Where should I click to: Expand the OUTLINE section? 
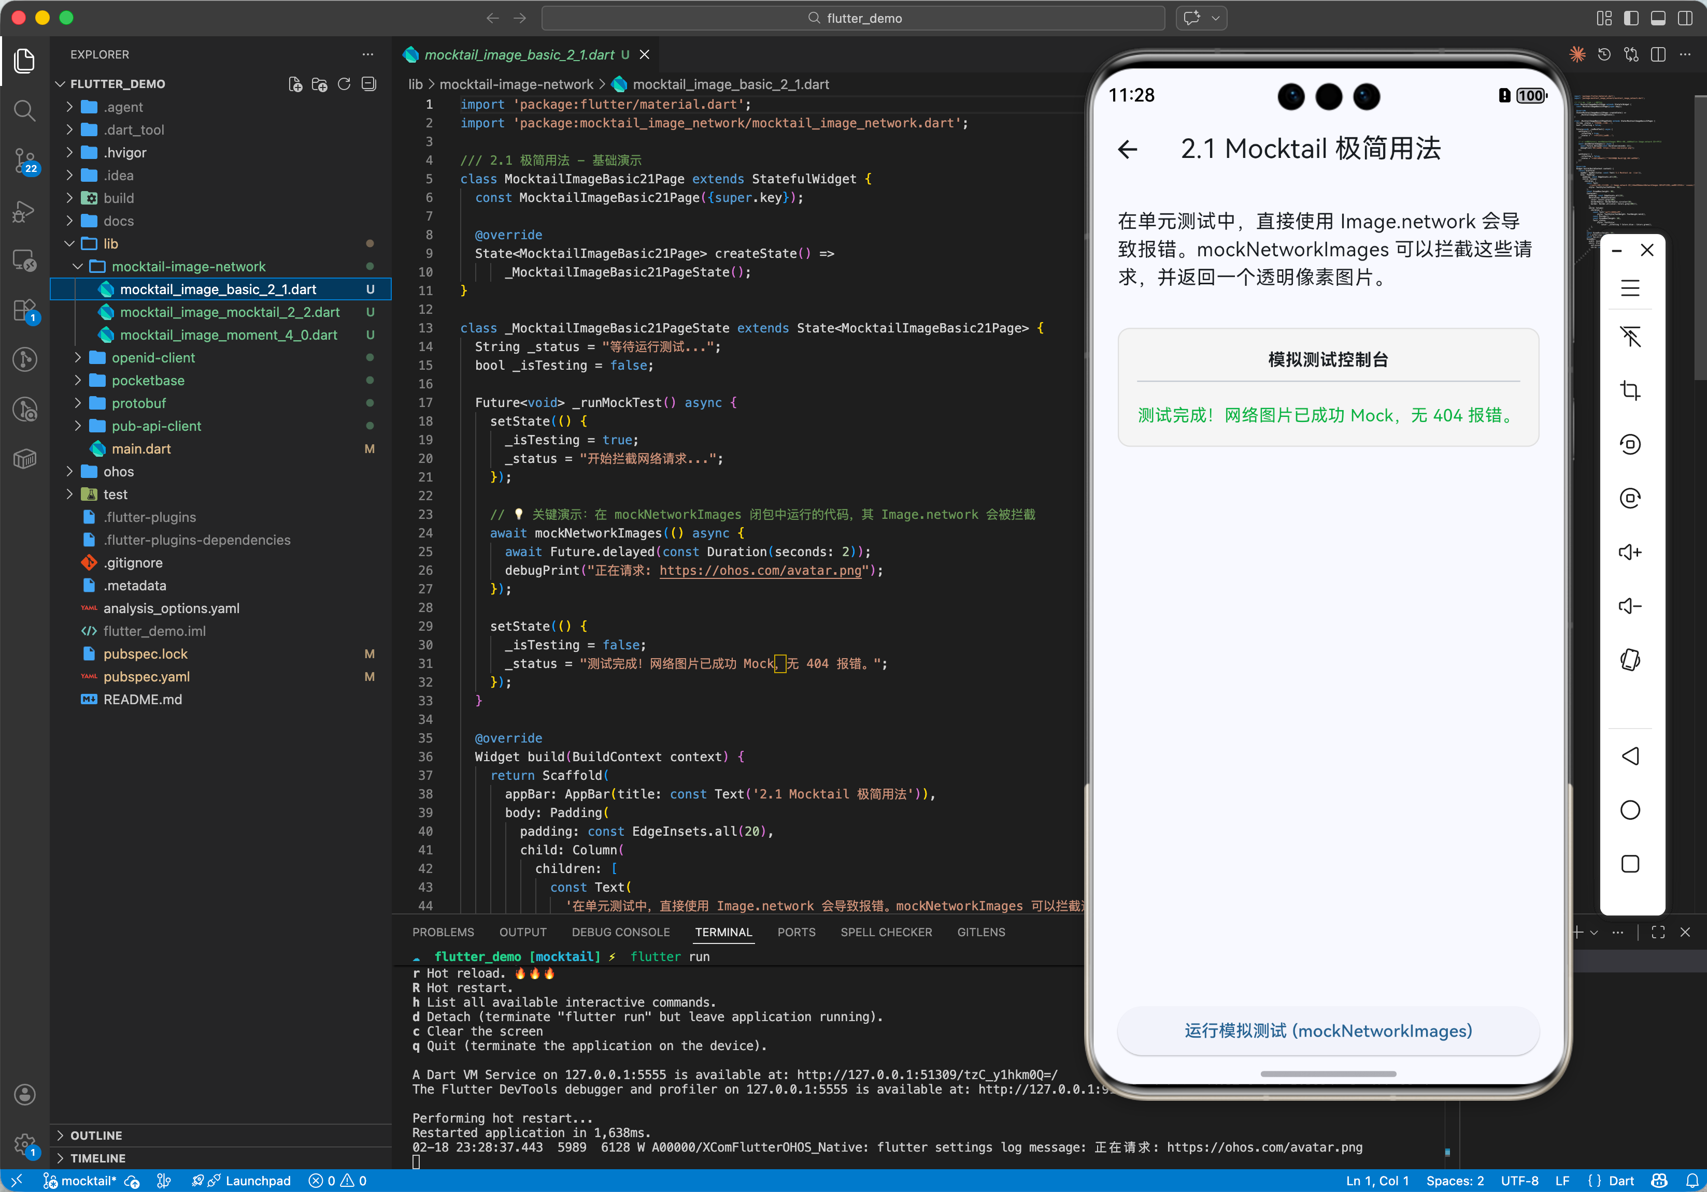(x=96, y=1135)
